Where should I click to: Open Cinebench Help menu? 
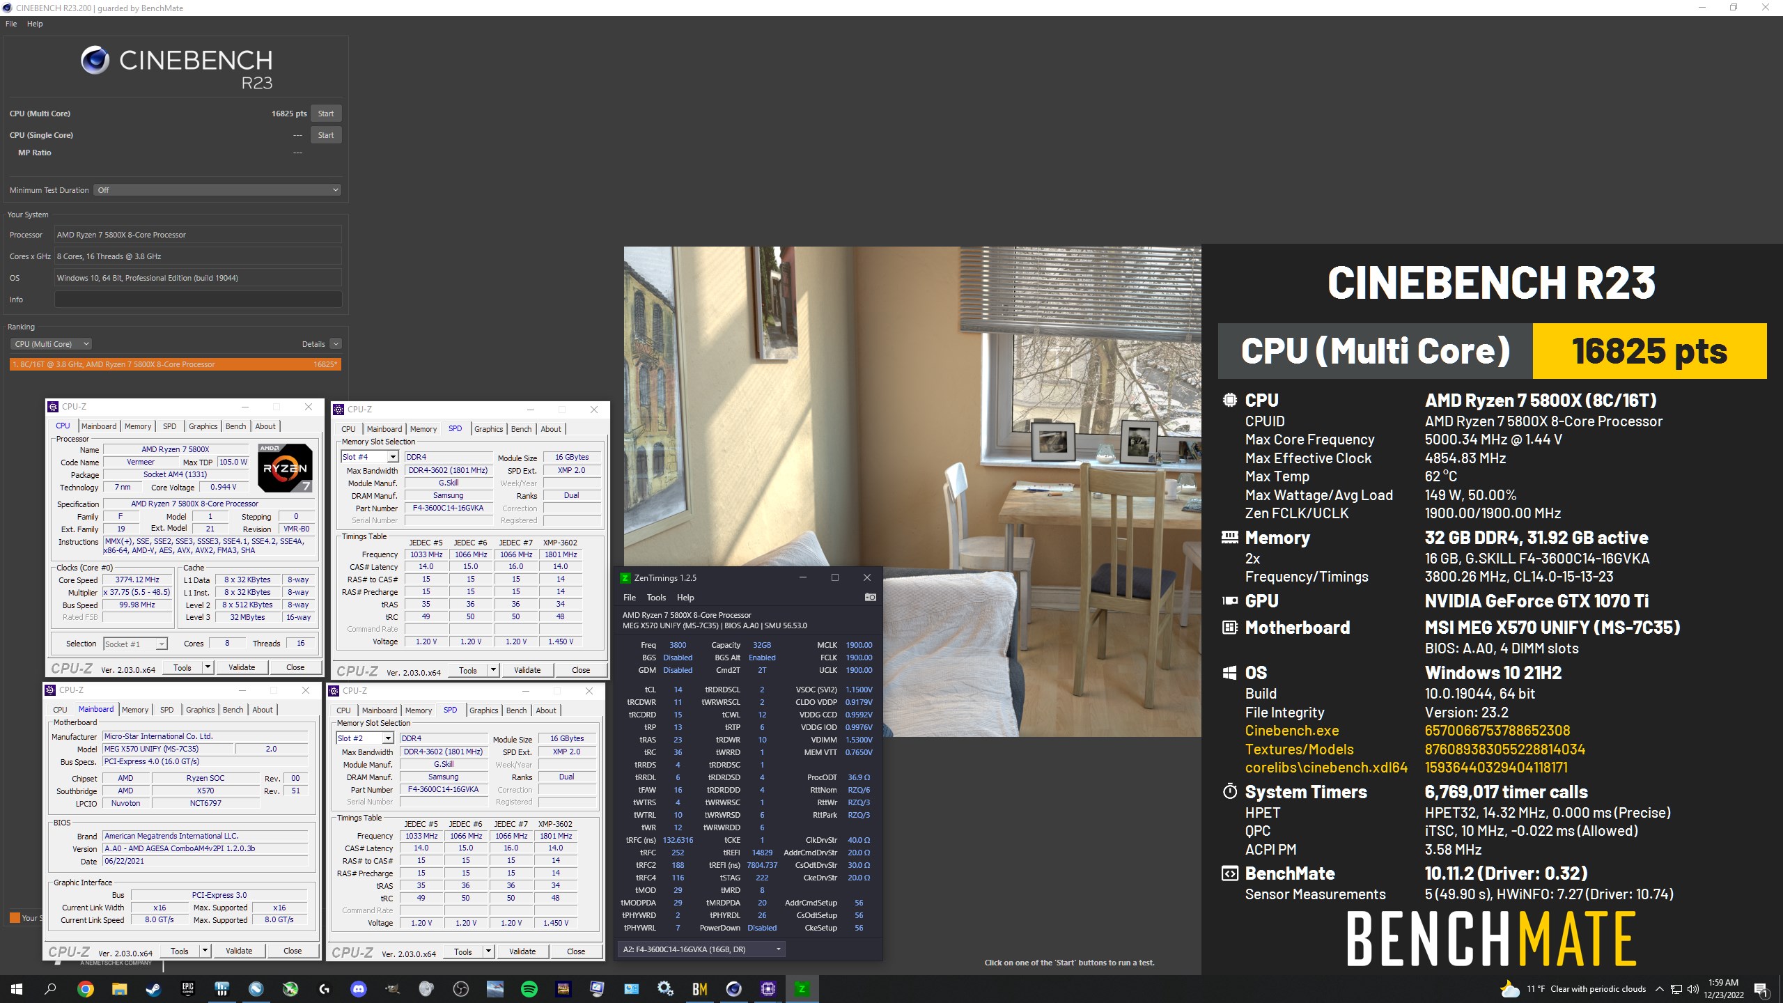35,24
